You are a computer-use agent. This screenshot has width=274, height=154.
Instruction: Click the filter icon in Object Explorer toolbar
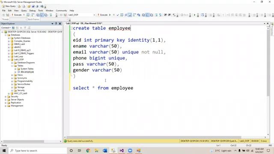click(x=25, y=28)
